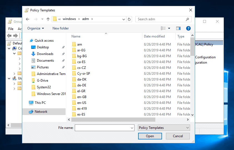Refresh the adm folder listing

[129, 19]
